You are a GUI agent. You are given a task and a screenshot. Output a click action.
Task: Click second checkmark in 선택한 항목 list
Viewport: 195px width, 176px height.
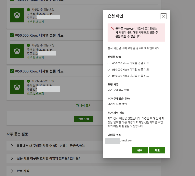(109, 70)
